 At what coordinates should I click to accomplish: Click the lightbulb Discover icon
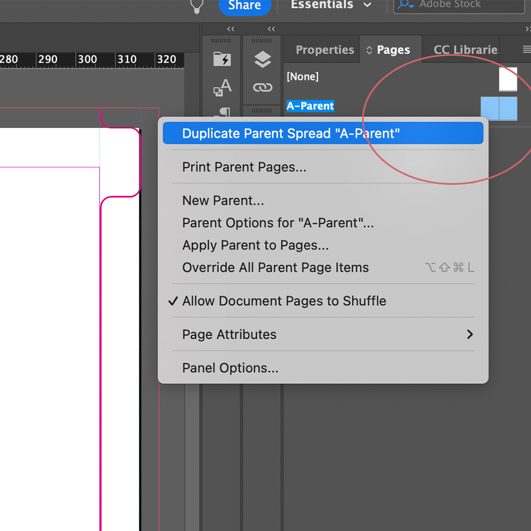[x=197, y=6]
